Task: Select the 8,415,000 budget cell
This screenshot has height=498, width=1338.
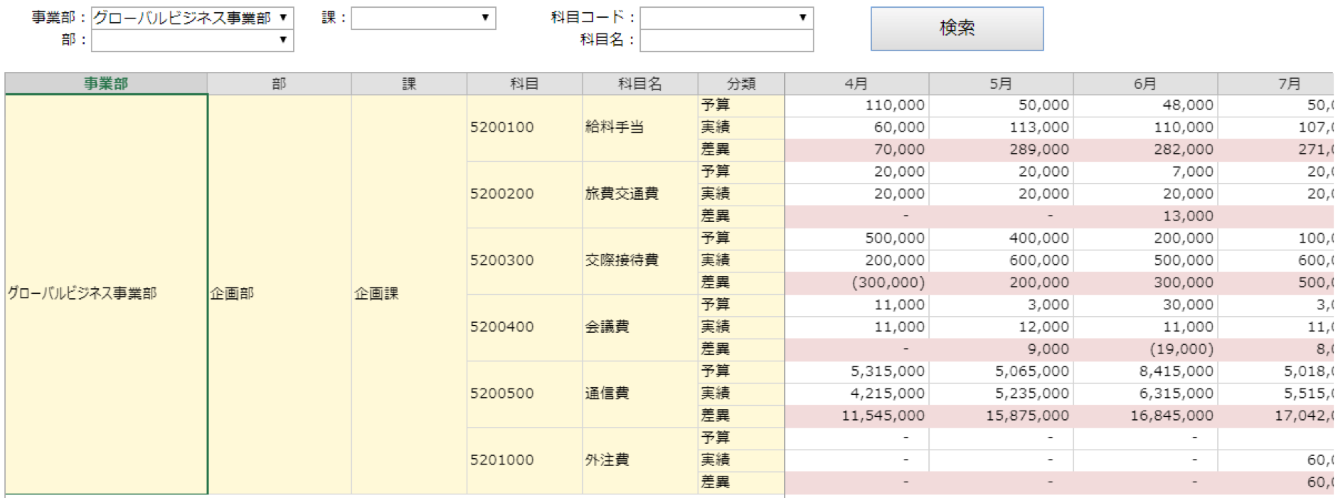Action: coord(1145,371)
